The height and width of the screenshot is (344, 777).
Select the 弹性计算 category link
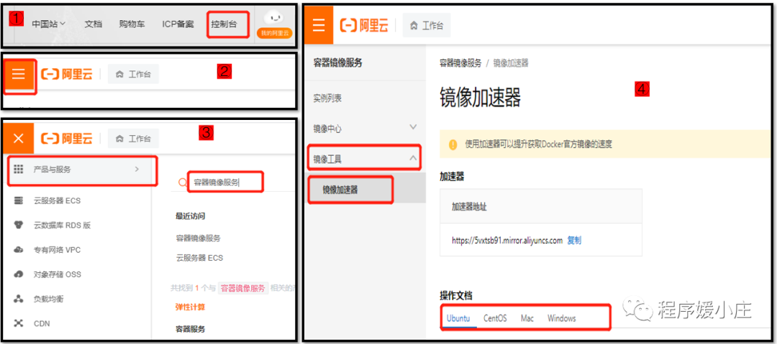(190, 307)
